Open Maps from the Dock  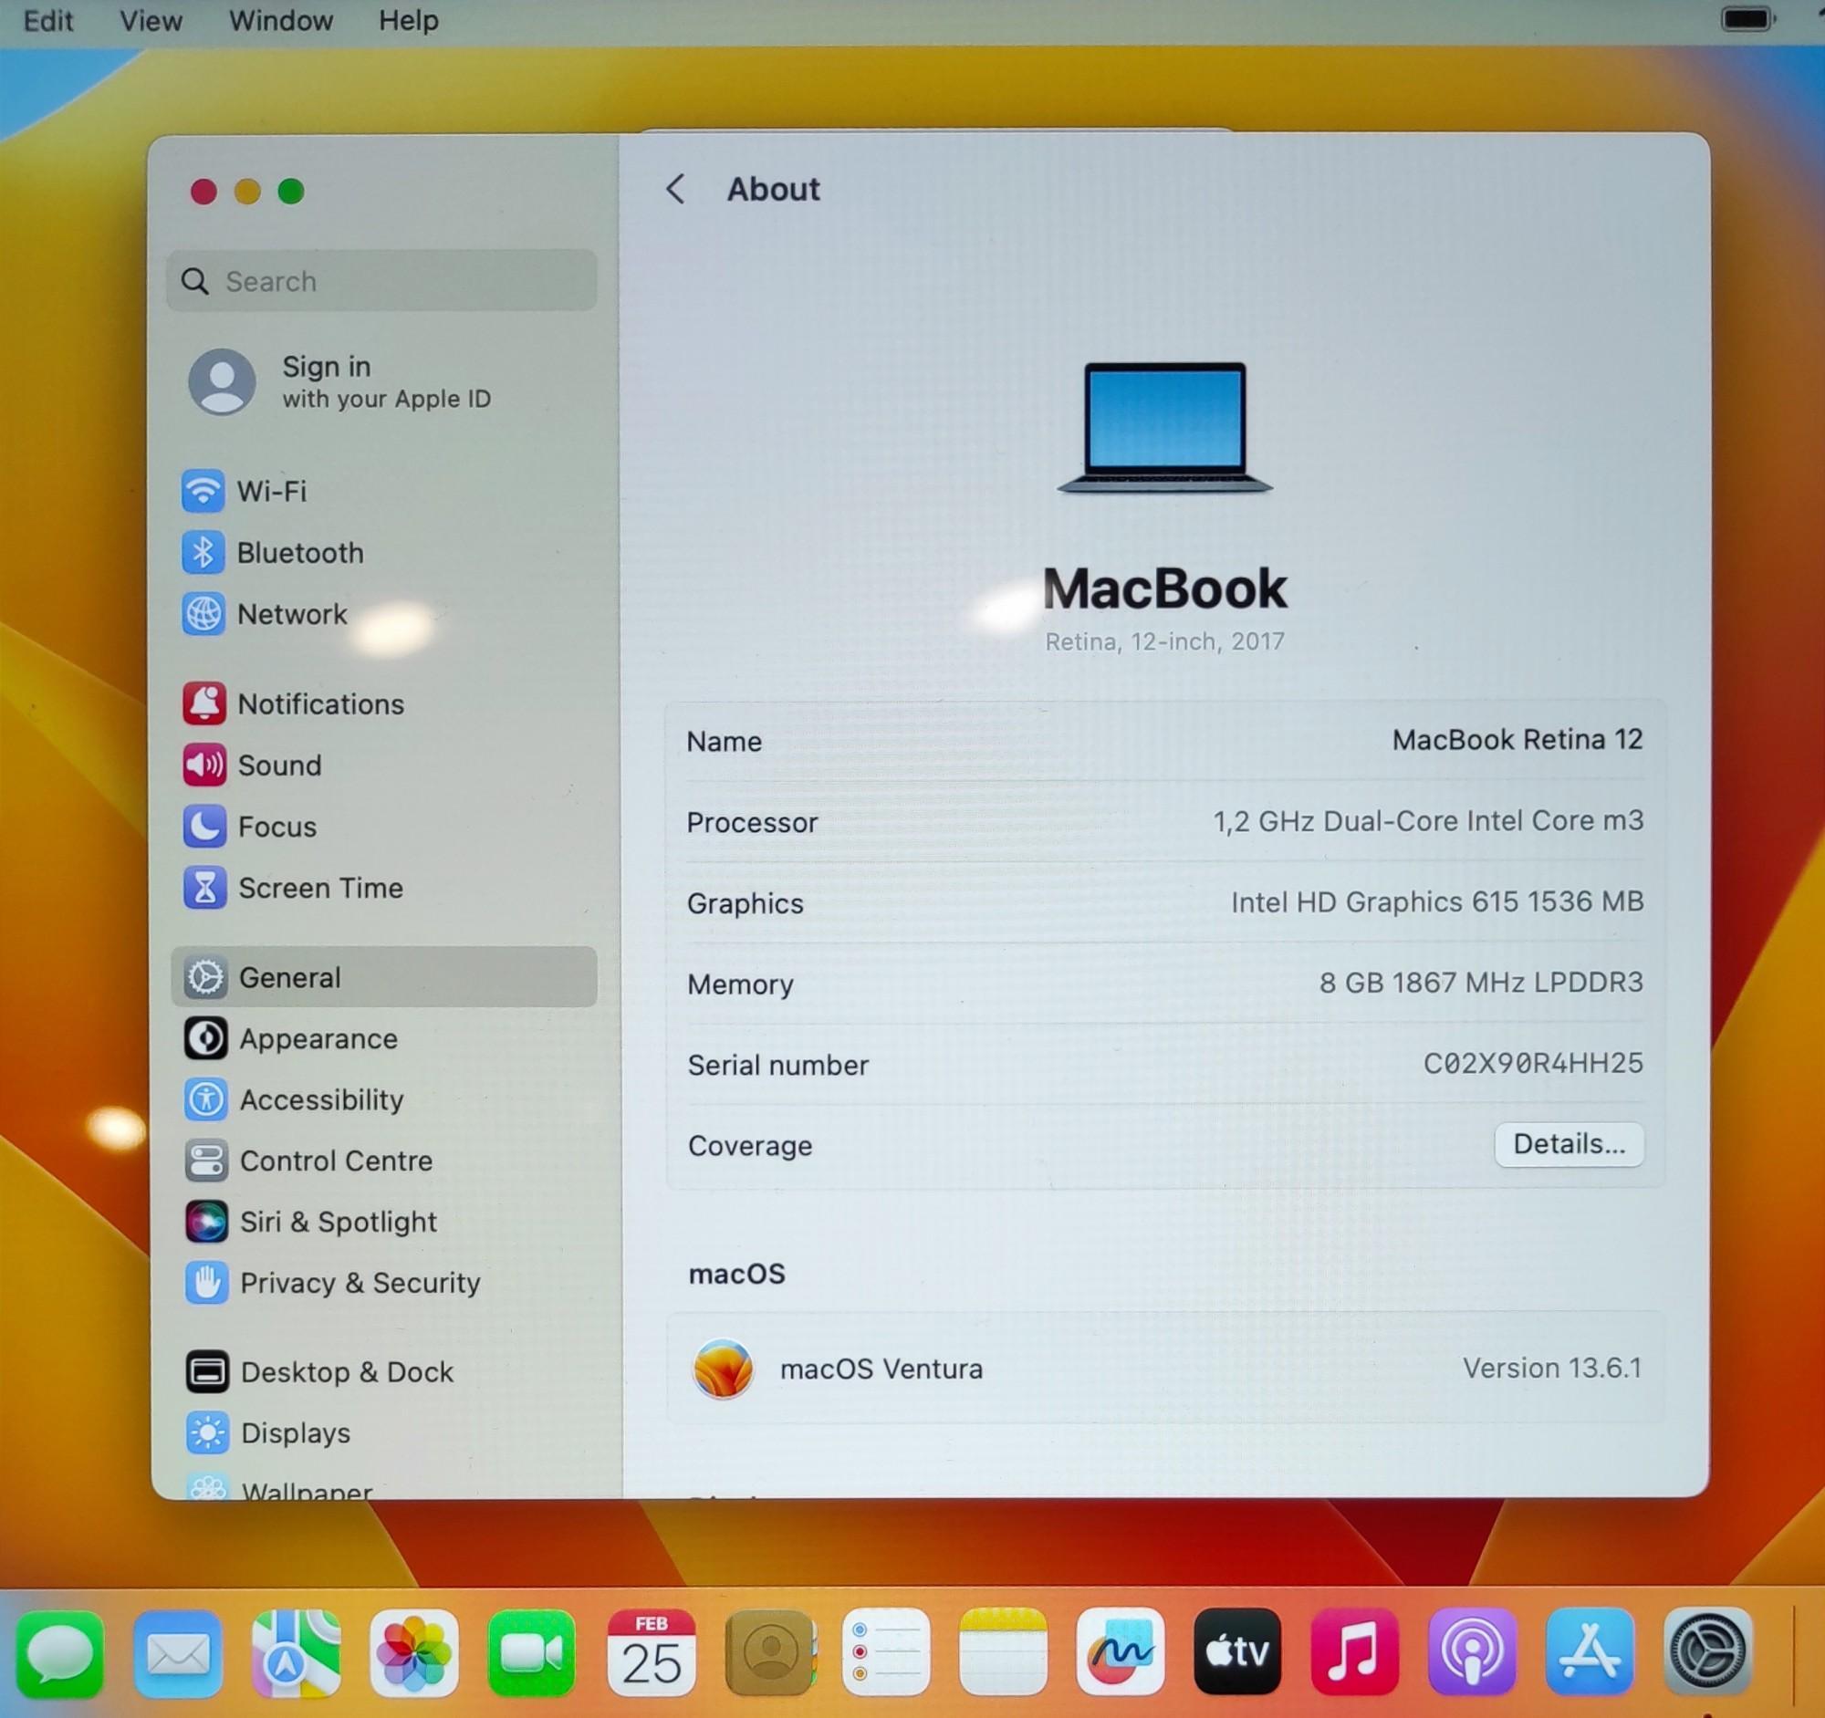[296, 1654]
